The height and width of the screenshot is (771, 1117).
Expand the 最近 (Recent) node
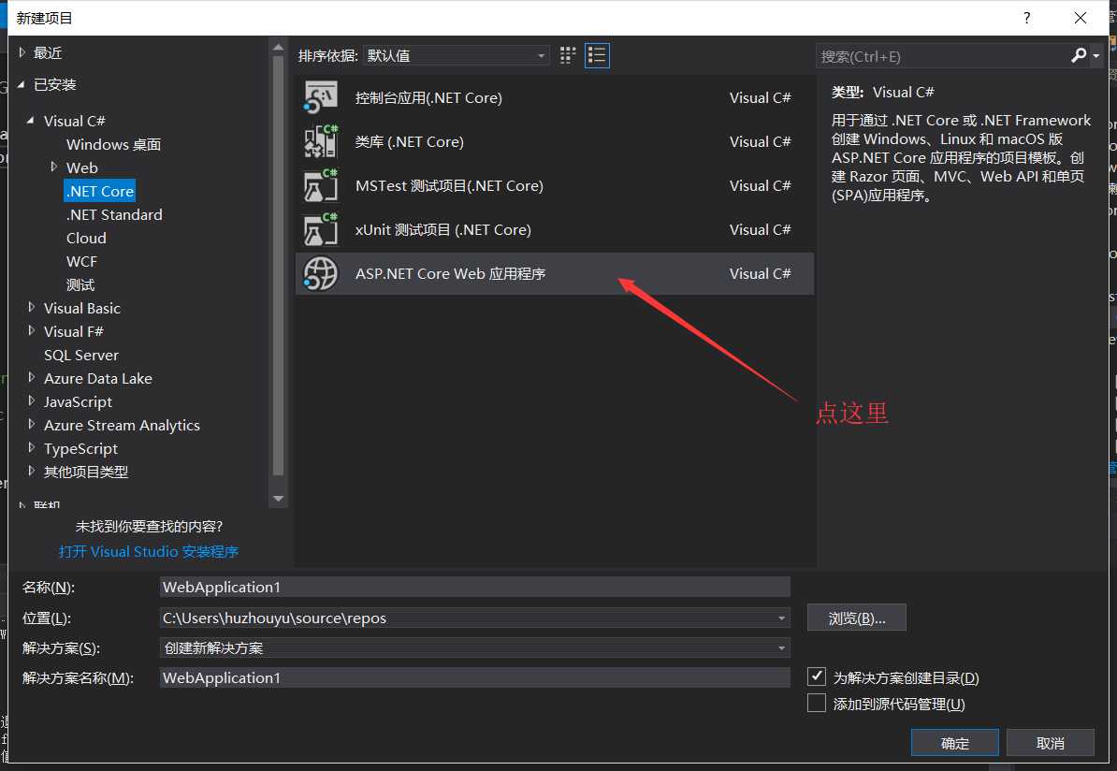point(22,52)
